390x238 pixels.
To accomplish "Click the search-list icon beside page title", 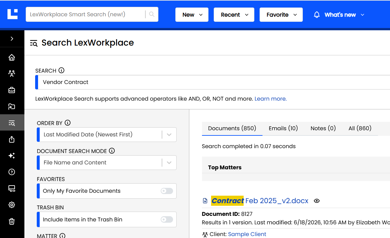I will point(34,43).
